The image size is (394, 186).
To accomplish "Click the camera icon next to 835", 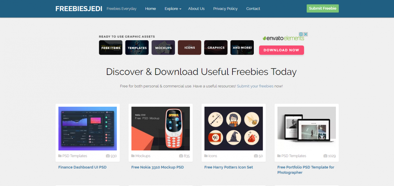I will [x=181, y=156].
